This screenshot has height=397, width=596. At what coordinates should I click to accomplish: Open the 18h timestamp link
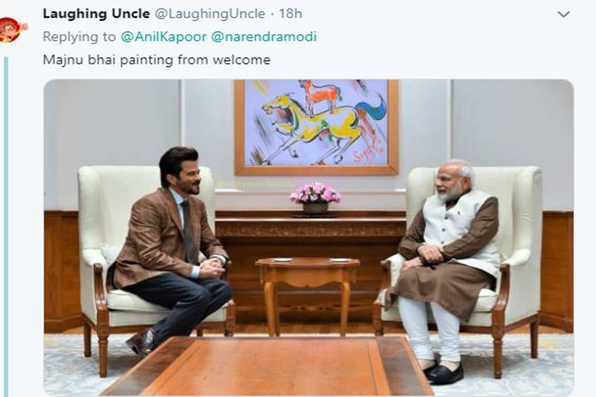(290, 14)
